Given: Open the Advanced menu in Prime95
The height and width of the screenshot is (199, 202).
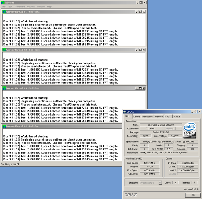Looking at the screenshot, I should (19, 7).
